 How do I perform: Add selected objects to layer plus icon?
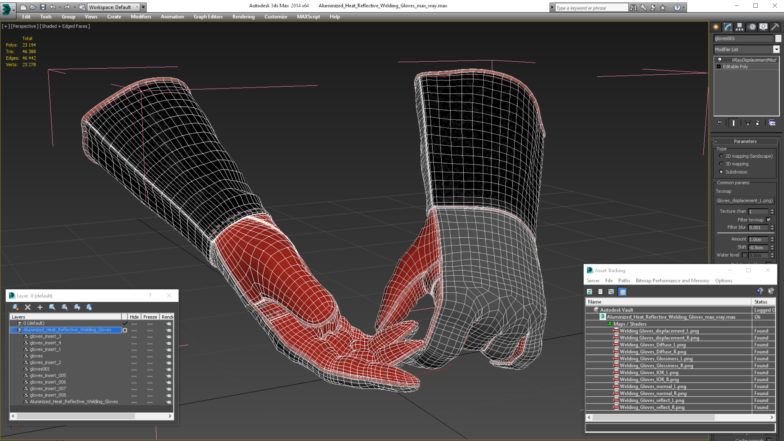tap(40, 307)
